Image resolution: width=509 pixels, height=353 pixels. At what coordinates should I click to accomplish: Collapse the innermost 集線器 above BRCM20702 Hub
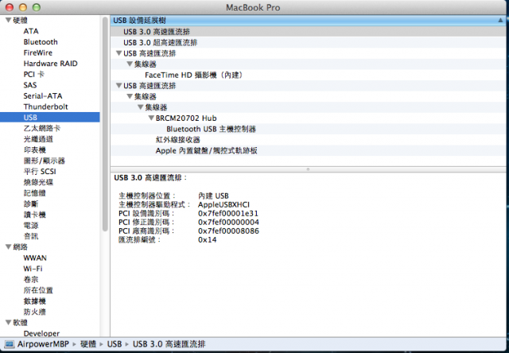pos(140,107)
